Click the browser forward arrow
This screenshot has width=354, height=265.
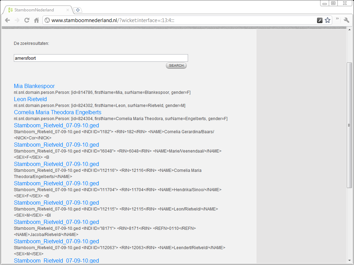tap(17, 20)
